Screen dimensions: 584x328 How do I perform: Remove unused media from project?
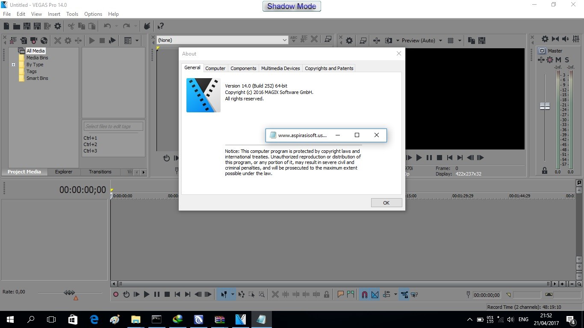(13, 41)
